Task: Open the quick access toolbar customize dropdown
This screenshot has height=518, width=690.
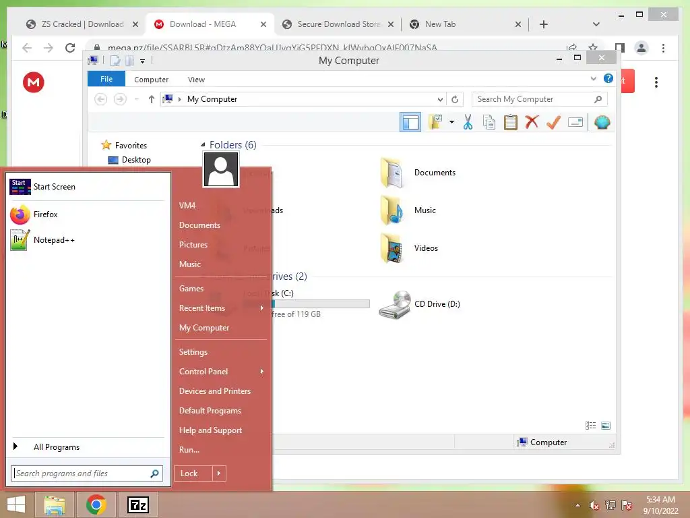Action: [x=143, y=61]
